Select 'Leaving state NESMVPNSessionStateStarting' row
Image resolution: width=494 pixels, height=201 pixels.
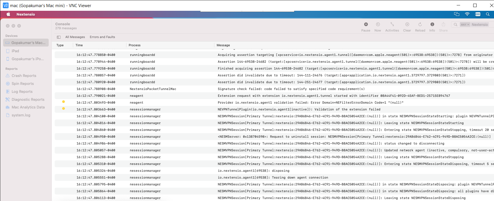tap(274, 123)
